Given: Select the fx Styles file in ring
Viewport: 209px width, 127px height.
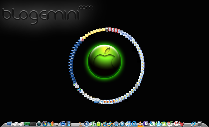Looking at the screenshot, I should (x=96, y=100).
